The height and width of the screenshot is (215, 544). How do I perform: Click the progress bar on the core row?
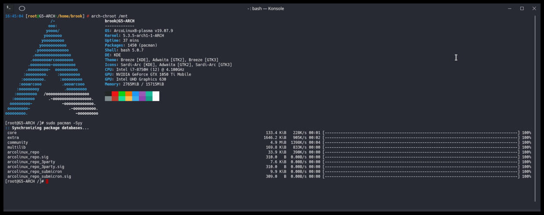pos(421,133)
